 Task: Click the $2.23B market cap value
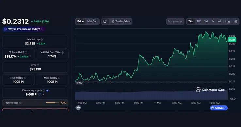(30, 44)
